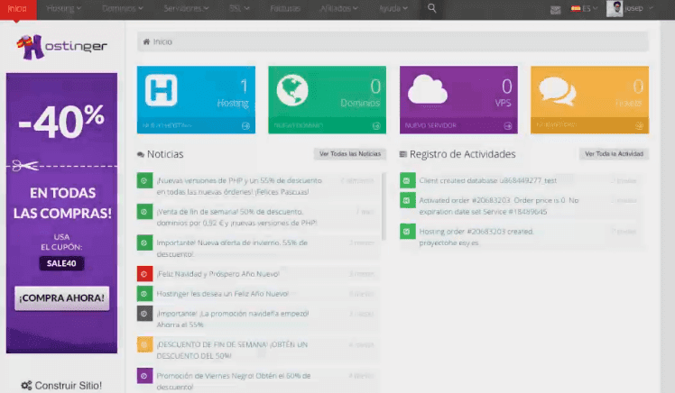Click the icon beside Client created database entry

pyautogui.click(x=407, y=180)
